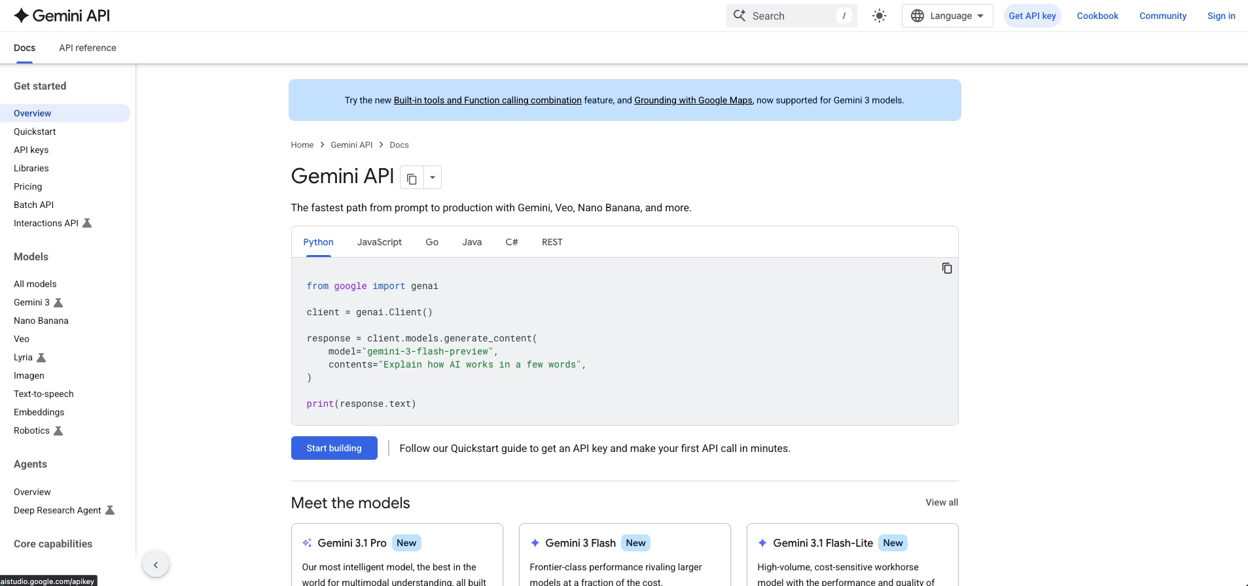The height and width of the screenshot is (586, 1248).
Task: Select the REST code tab
Action: [552, 242]
